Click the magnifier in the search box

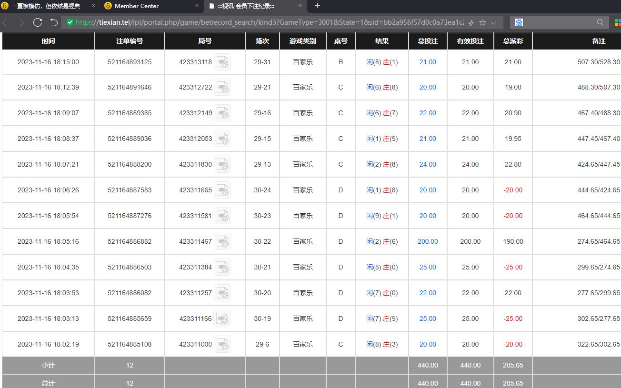coord(600,22)
